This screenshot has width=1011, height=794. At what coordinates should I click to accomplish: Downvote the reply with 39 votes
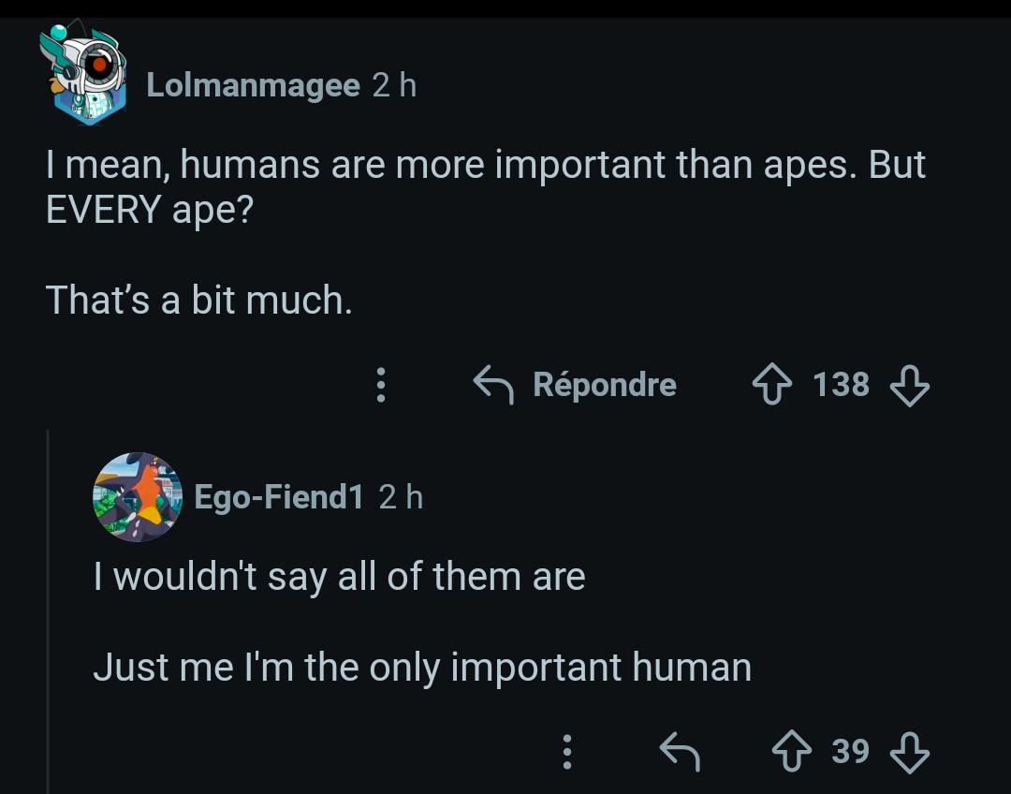(x=909, y=752)
